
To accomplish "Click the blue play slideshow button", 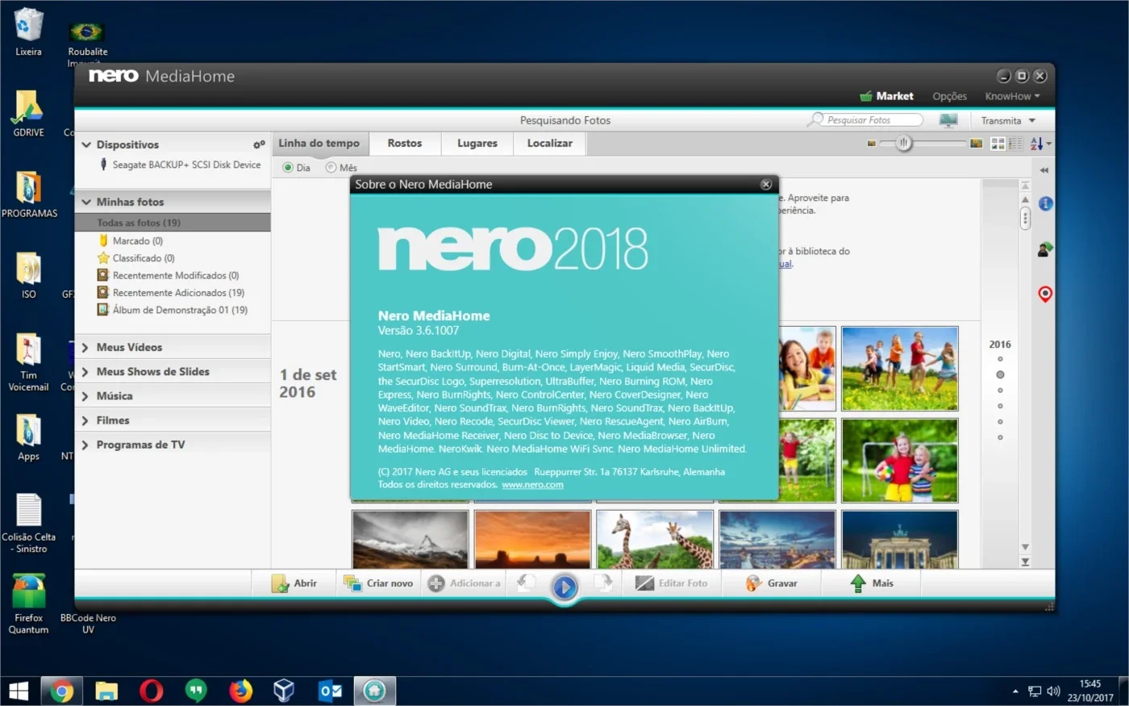I will 564,587.
